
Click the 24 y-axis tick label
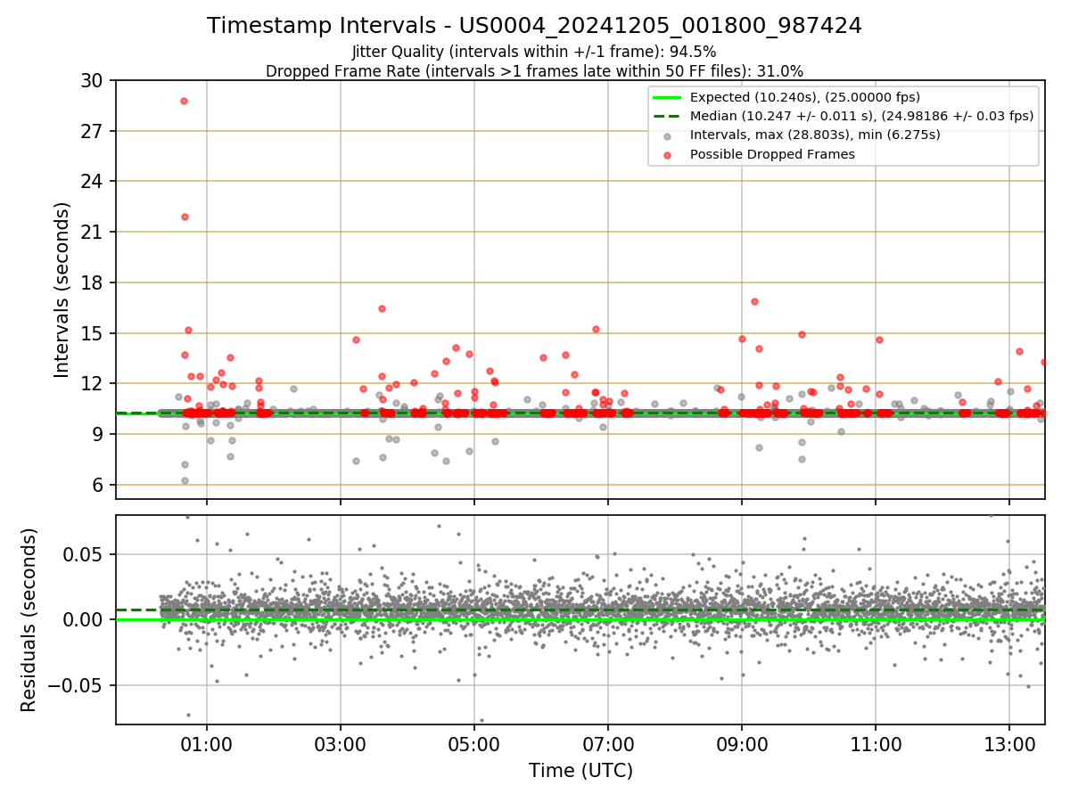click(x=93, y=182)
